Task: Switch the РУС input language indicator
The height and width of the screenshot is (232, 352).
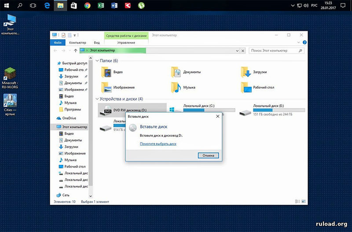Action: [x=314, y=6]
